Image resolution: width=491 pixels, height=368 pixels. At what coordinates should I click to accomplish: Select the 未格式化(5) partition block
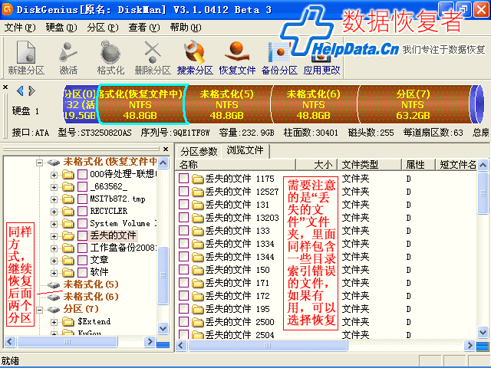pos(227,104)
